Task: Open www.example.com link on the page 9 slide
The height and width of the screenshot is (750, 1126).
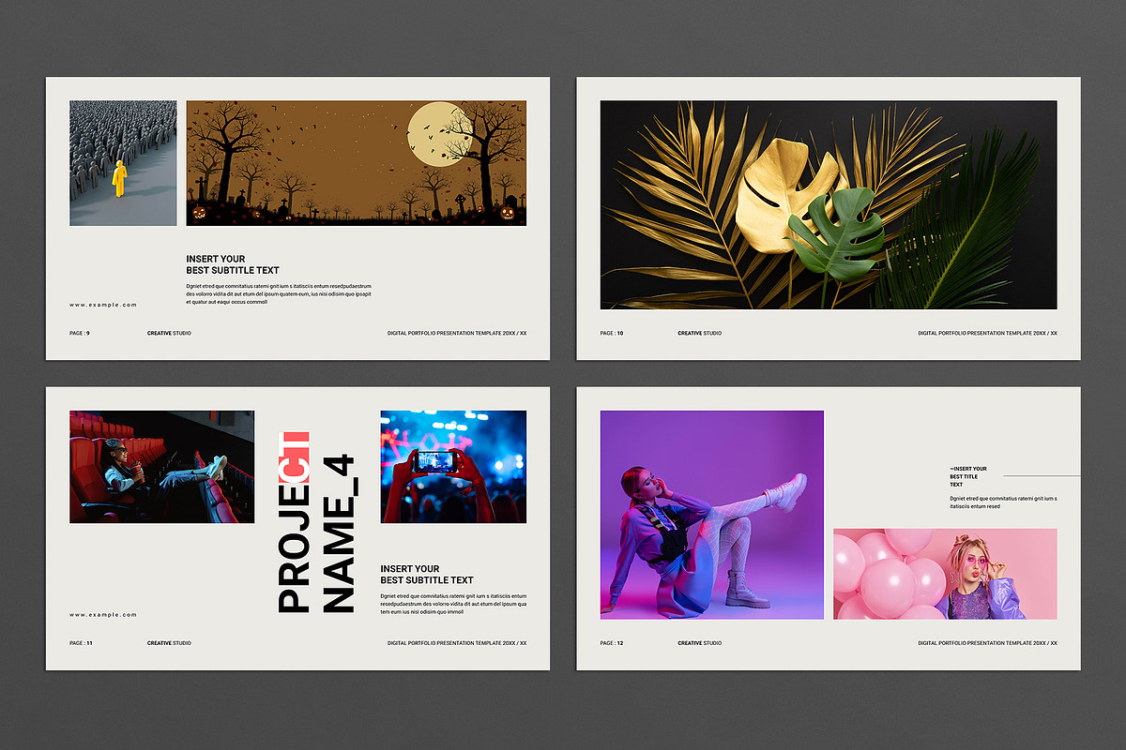Action: click(103, 305)
